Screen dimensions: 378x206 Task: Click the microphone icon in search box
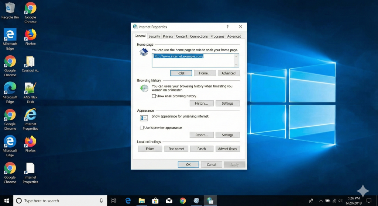click(x=101, y=200)
